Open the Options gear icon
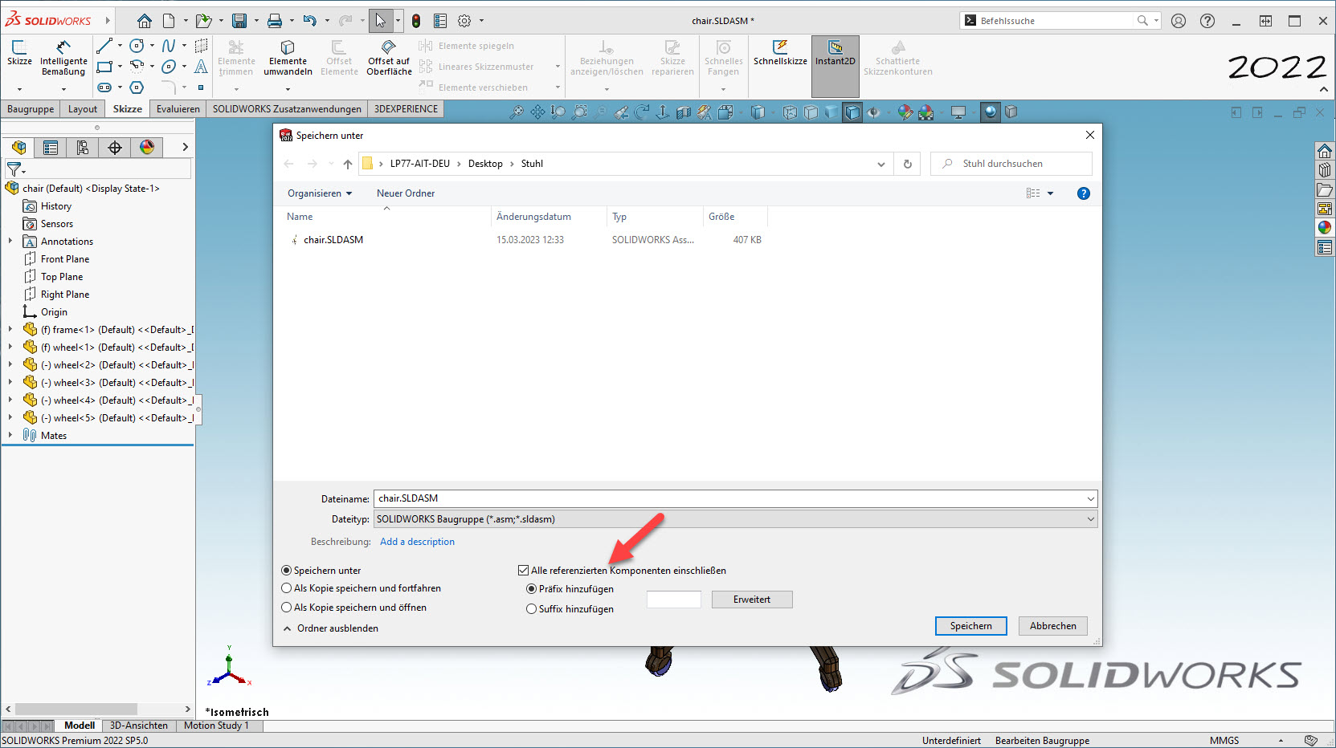Image resolution: width=1336 pixels, height=748 pixels. 464,21
